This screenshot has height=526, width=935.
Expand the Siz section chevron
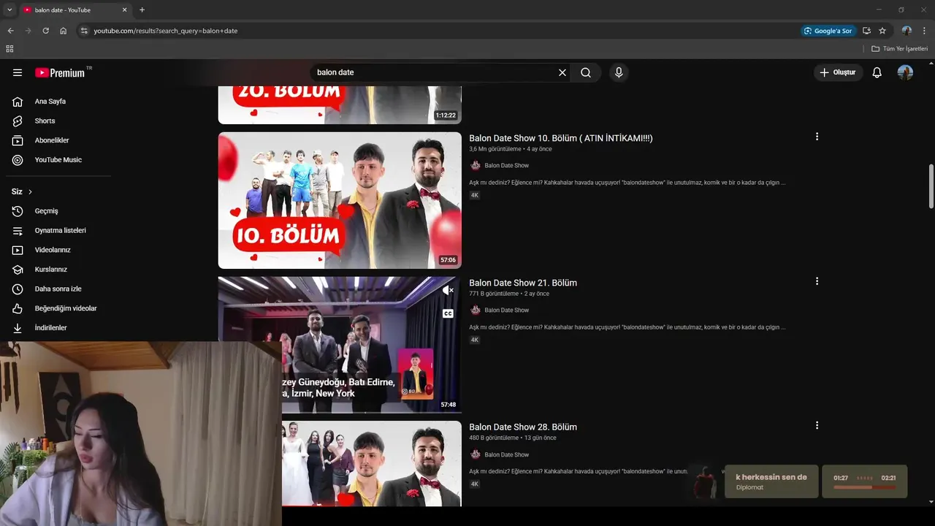pyautogui.click(x=30, y=191)
